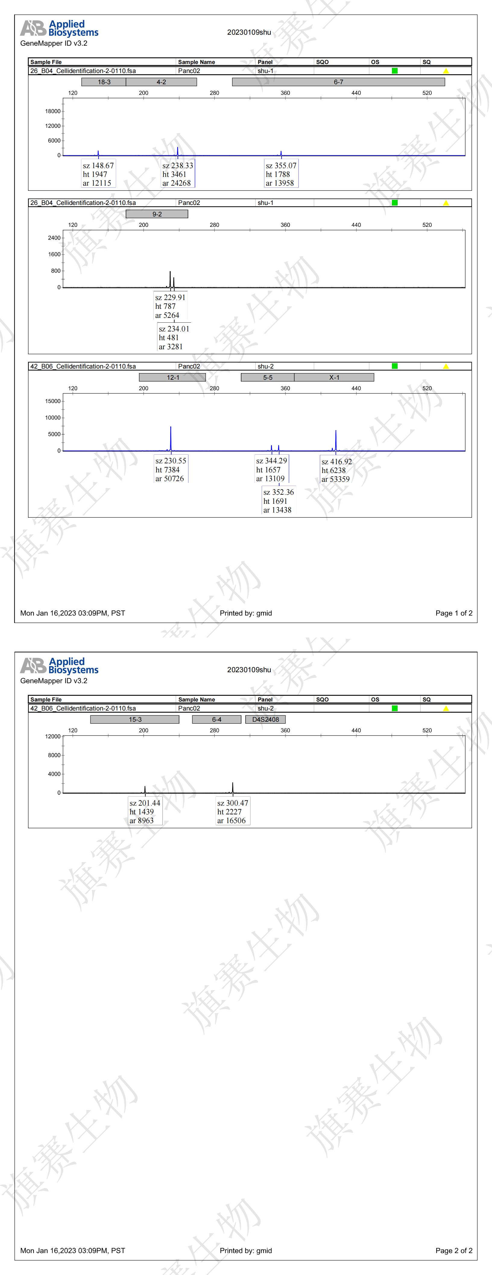Select the 5-5 marker bar

267,377
